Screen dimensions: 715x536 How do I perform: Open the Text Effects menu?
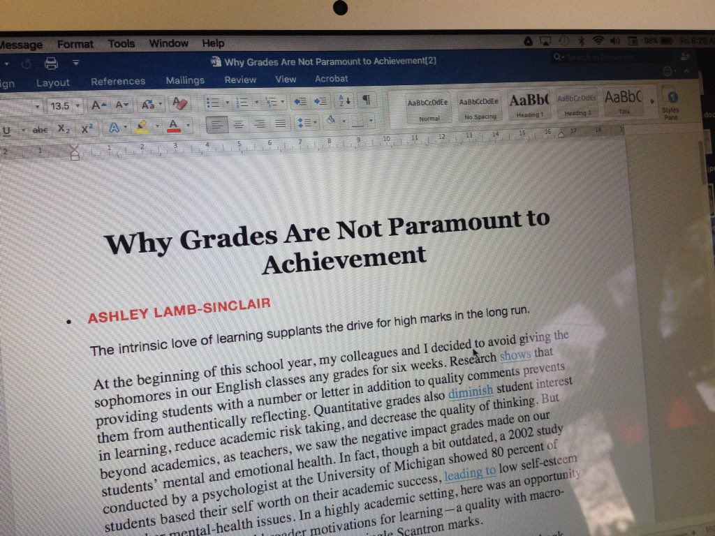(x=114, y=128)
